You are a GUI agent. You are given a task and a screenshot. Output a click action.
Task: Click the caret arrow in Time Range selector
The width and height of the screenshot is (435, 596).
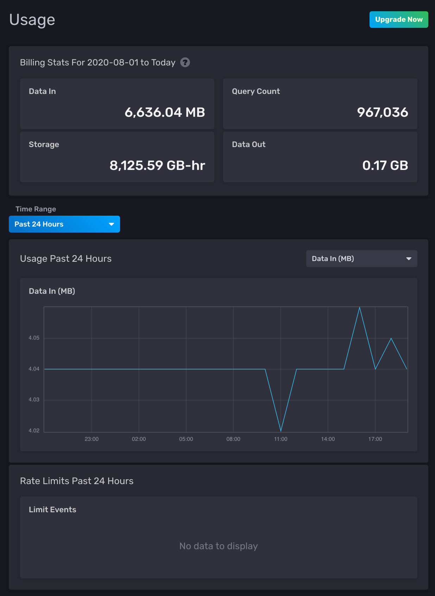pos(111,224)
